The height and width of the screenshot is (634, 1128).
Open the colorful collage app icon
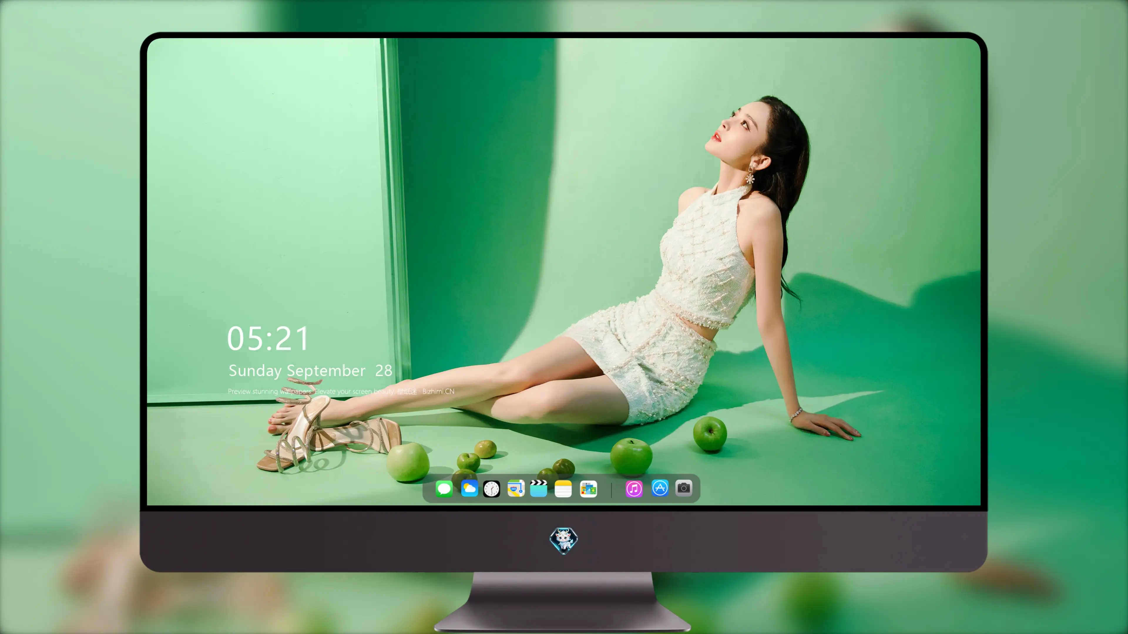pyautogui.click(x=588, y=489)
